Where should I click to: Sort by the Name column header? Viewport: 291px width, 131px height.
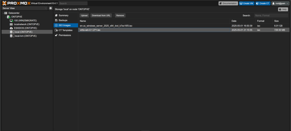pyautogui.click(x=154, y=21)
